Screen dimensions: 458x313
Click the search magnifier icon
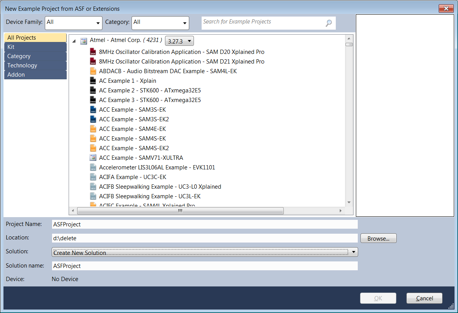click(x=329, y=23)
